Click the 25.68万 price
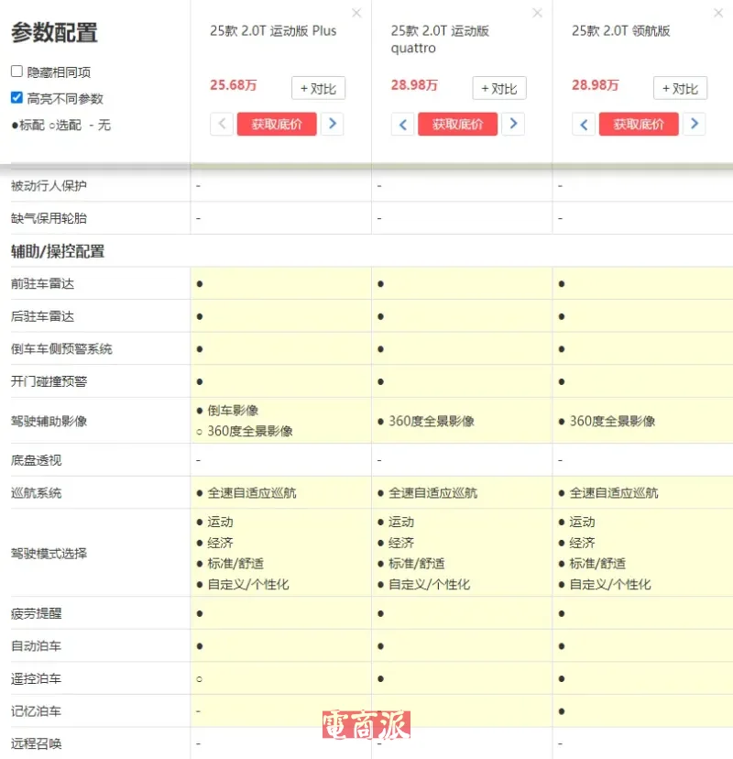Screen dimensions: 733x759 click(234, 85)
